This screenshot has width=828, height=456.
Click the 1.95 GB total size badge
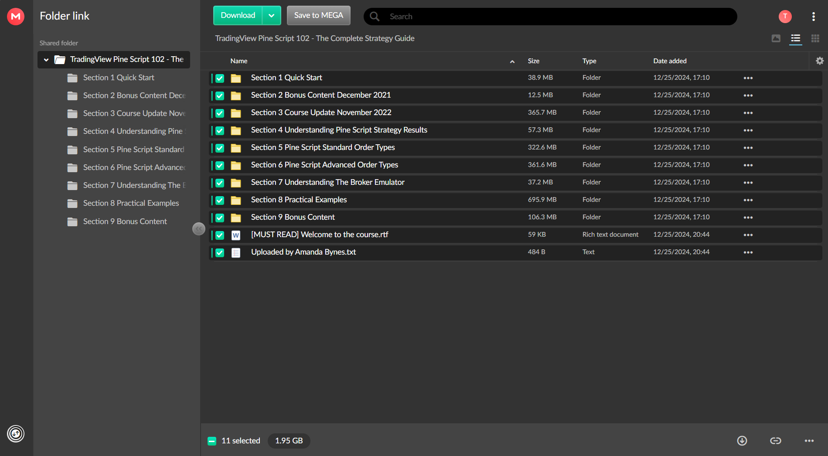[289, 441]
